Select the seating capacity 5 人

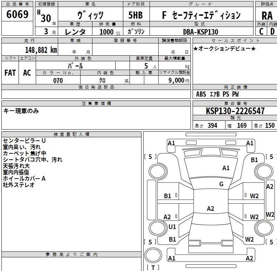[150, 66]
